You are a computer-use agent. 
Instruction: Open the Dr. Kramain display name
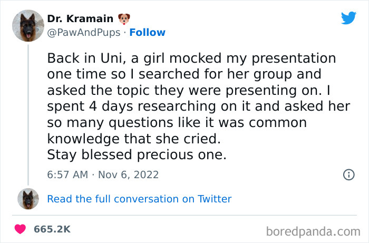[x=80, y=19]
